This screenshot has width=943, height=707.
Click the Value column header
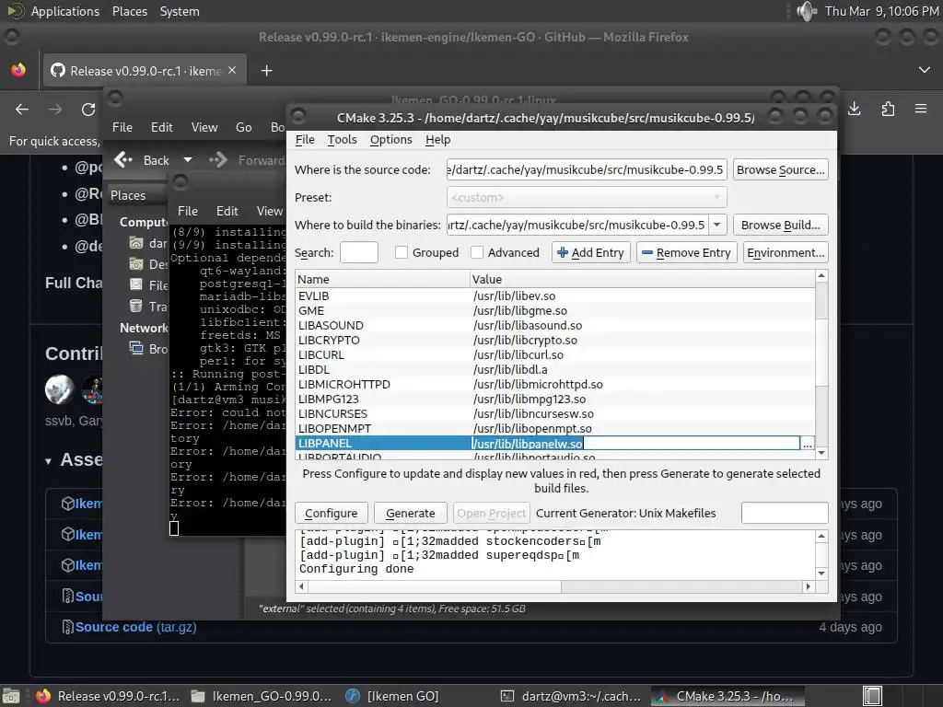pos(642,279)
